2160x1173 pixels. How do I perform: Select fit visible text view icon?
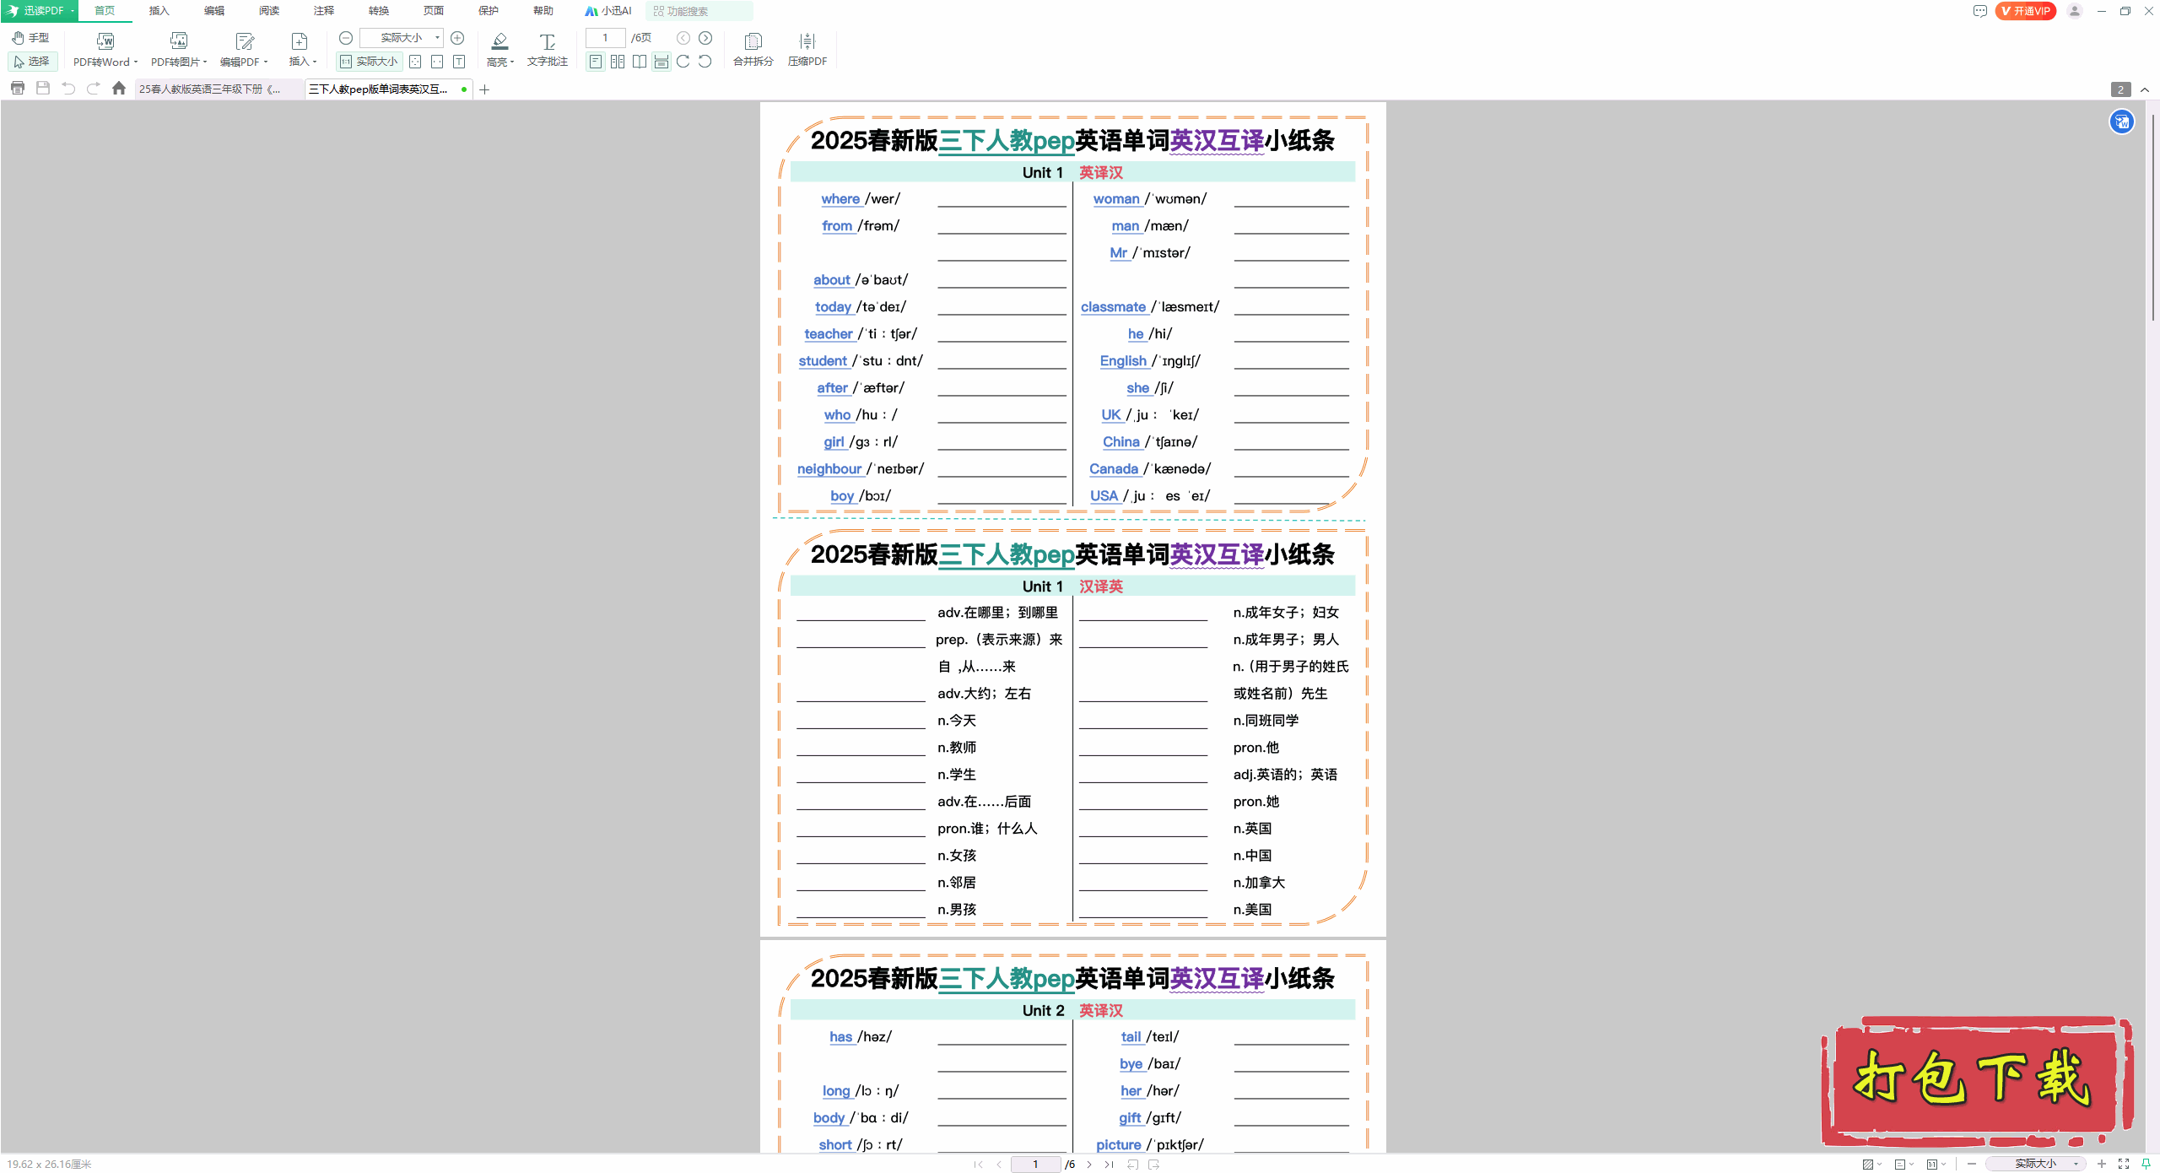point(459,62)
